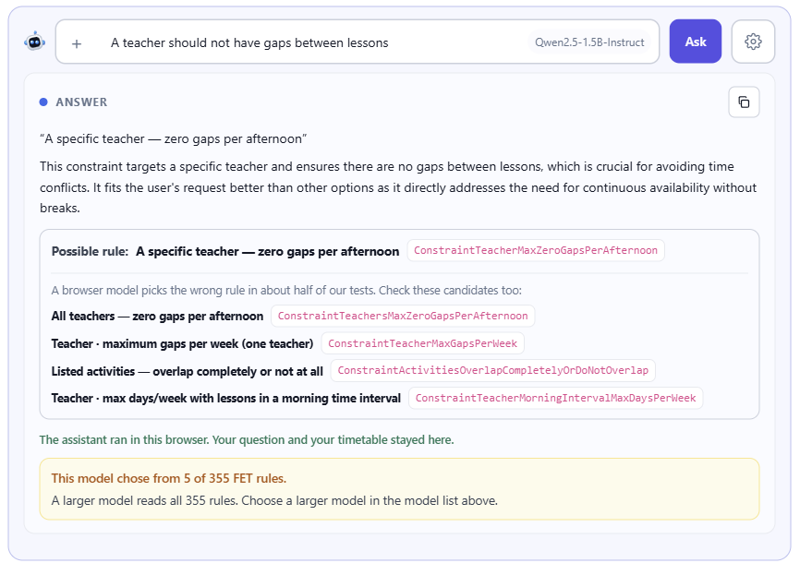Click the ConstraintTeacherMaxZeroGapsPerAfternoon code tag
This screenshot has width=800, height=563.
click(x=536, y=250)
